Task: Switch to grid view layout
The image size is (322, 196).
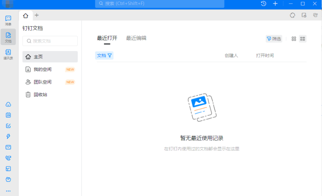Action: [x=294, y=39]
